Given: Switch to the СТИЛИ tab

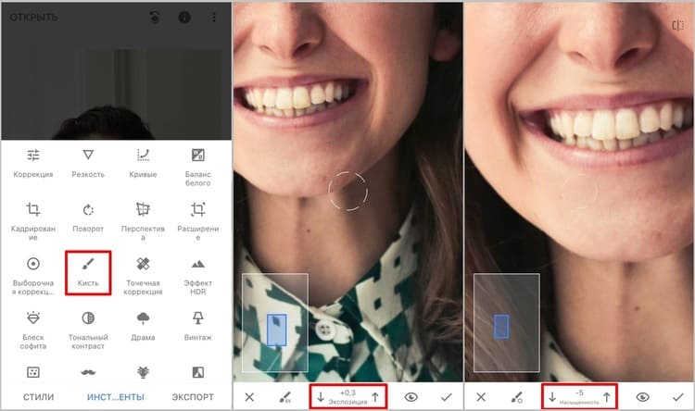Looking at the screenshot, I should [x=38, y=397].
